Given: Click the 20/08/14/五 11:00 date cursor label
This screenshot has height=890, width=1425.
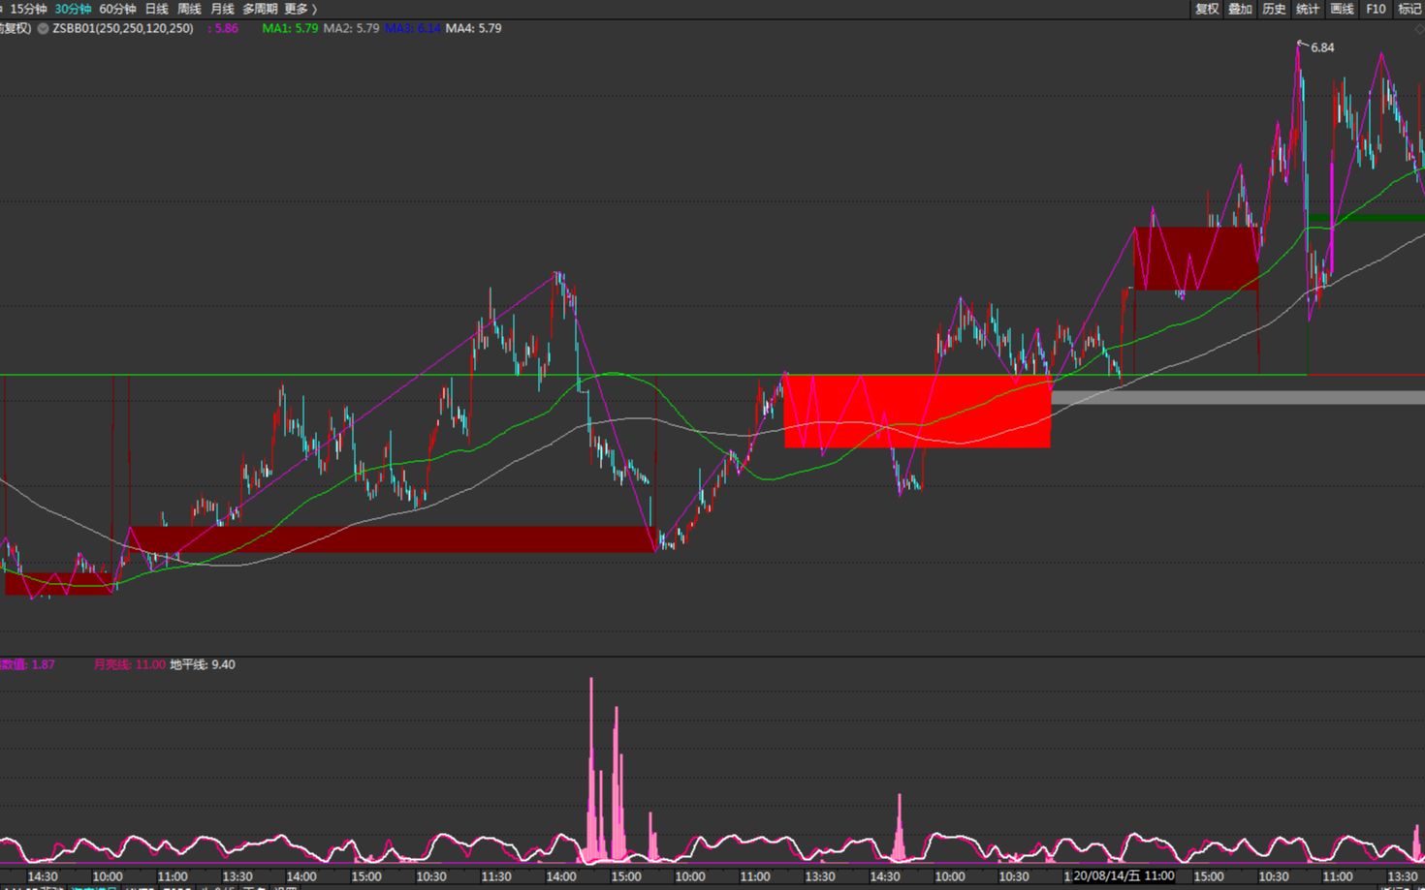Looking at the screenshot, I should (x=1123, y=875).
